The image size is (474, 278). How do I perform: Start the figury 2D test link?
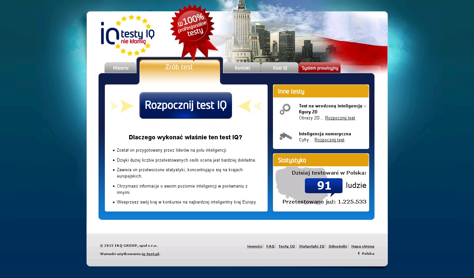[x=340, y=118]
